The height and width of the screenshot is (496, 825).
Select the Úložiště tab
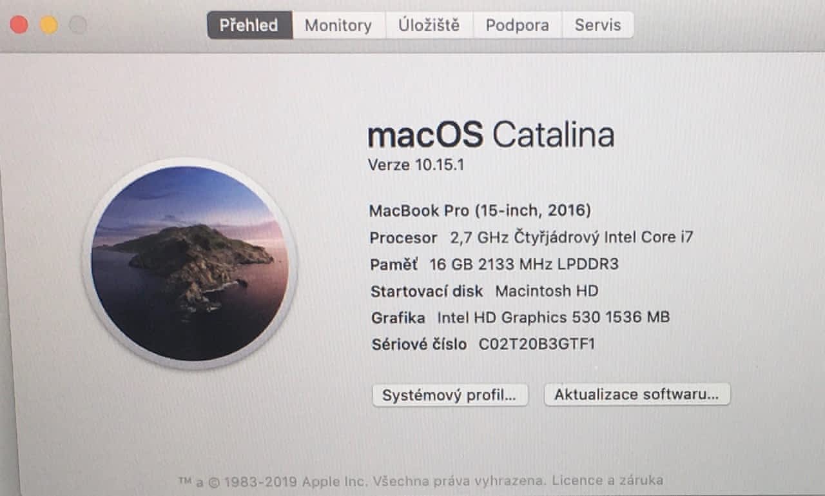pyautogui.click(x=429, y=25)
